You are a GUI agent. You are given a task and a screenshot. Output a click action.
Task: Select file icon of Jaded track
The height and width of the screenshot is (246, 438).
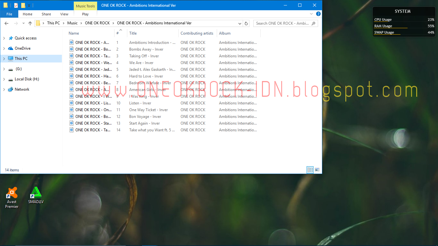(x=72, y=69)
